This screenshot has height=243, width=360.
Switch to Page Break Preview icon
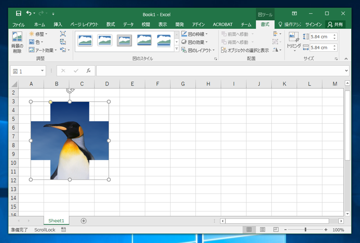(x=276, y=229)
